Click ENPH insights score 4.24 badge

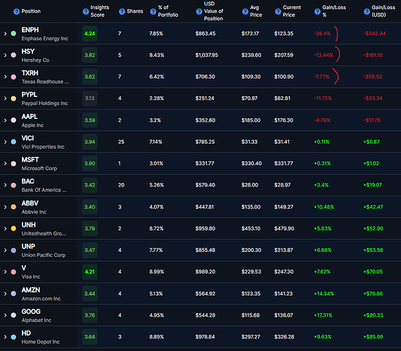90,34
